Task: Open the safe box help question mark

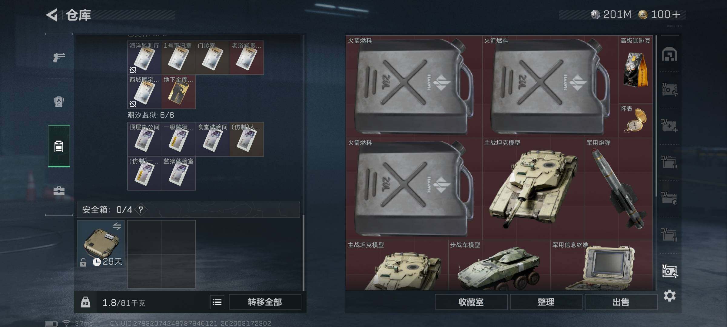Action: click(x=141, y=210)
